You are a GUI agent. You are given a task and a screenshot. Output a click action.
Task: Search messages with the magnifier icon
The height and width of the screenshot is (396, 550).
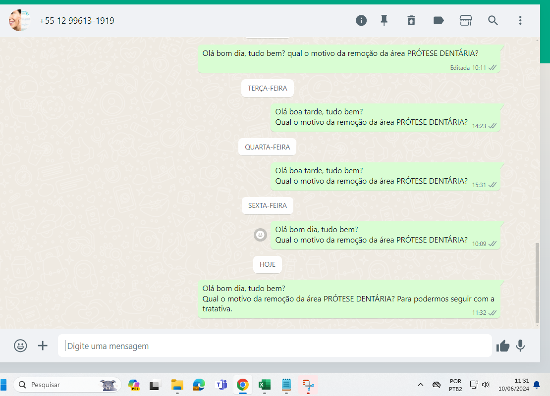(x=493, y=20)
